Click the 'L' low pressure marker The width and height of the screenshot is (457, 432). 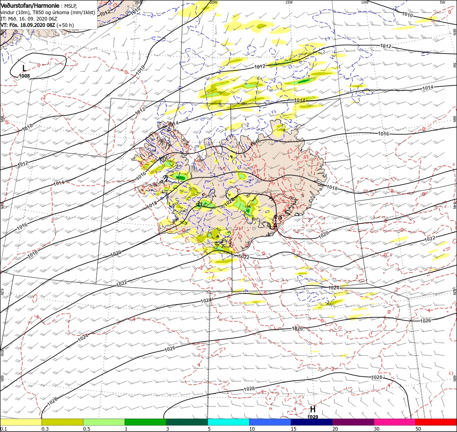click(x=25, y=68)
